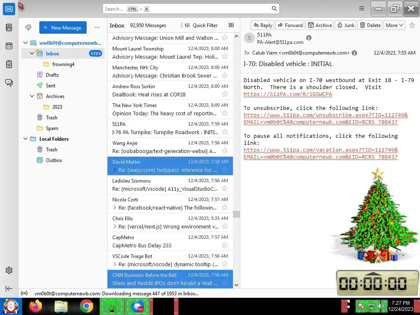420x315 pixels.
Task: Star the Wang Anjie message
Action: [x=225, y=151]
